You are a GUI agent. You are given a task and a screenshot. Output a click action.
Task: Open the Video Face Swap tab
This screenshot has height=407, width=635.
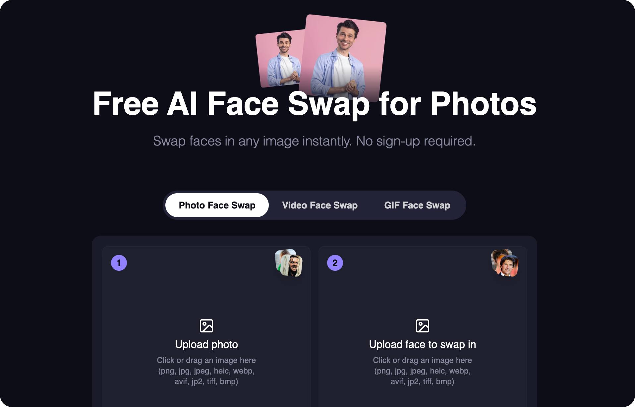[320, 205]
